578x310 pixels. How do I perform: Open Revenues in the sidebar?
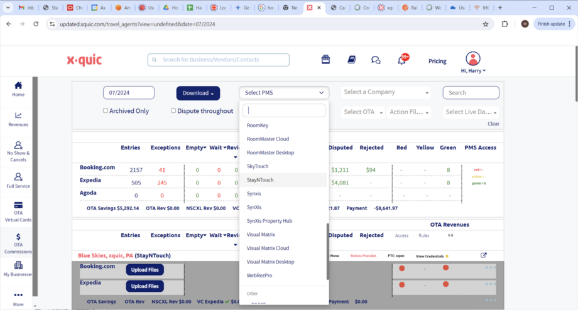(18, 119)
